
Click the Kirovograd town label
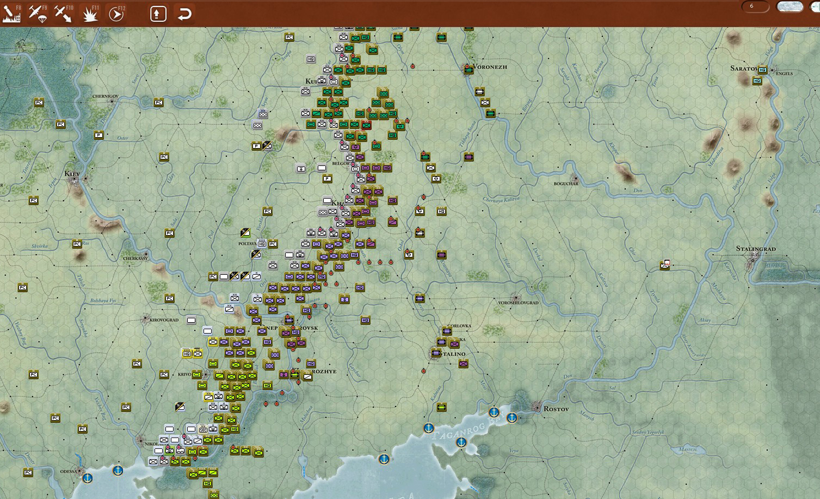click(164, 320)
